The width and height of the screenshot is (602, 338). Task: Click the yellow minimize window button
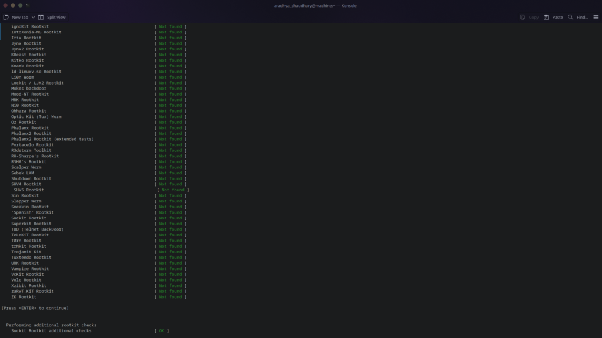13,5
